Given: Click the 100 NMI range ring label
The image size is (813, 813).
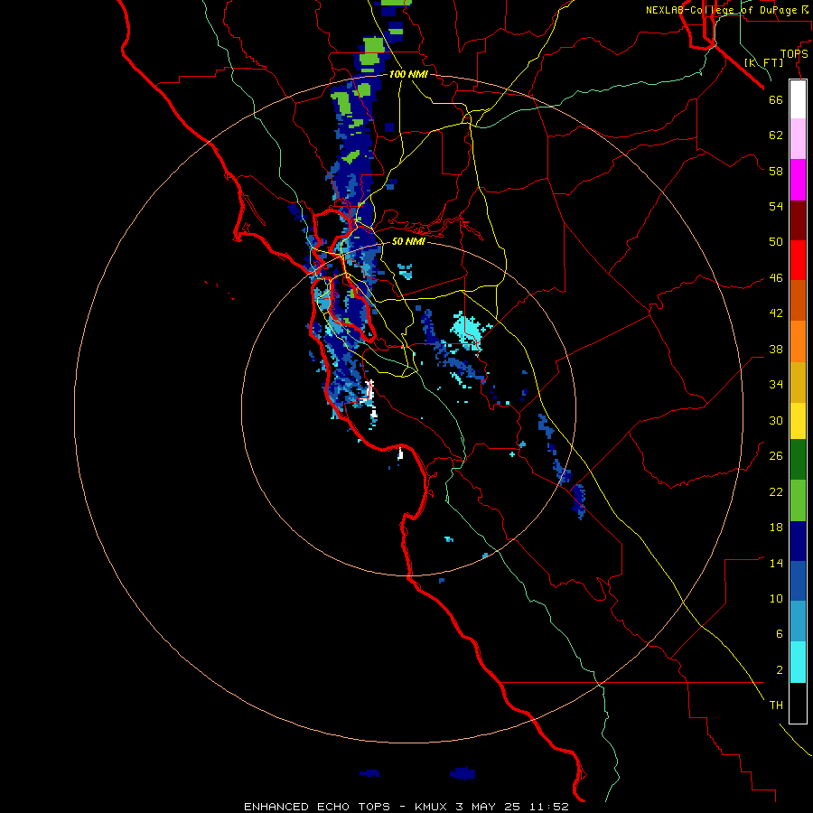Looking at the screenshot, I should (x=408, y=74).
